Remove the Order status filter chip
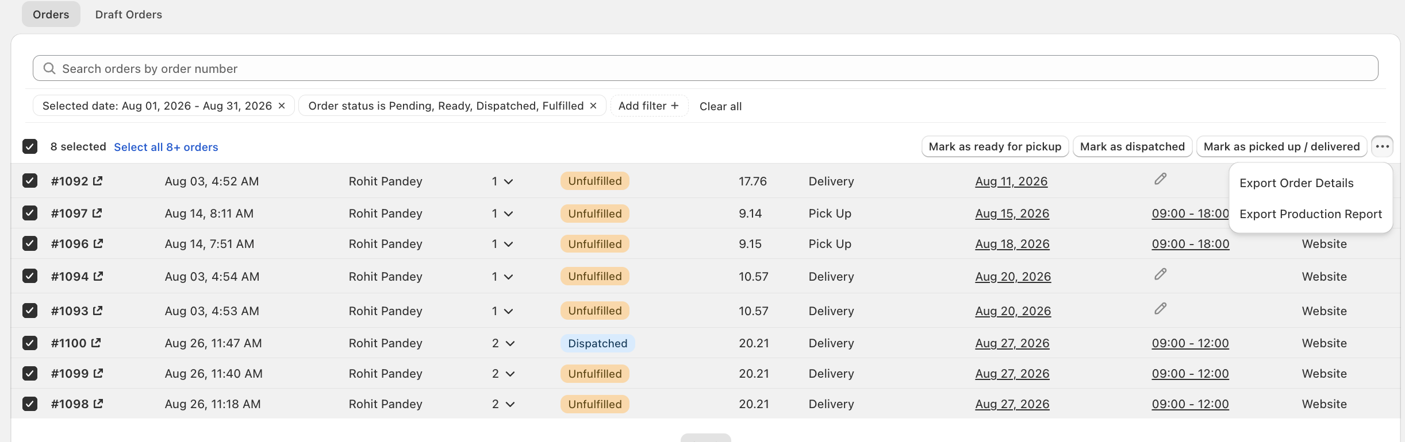 pyautogui.click(x=593, y=106)
